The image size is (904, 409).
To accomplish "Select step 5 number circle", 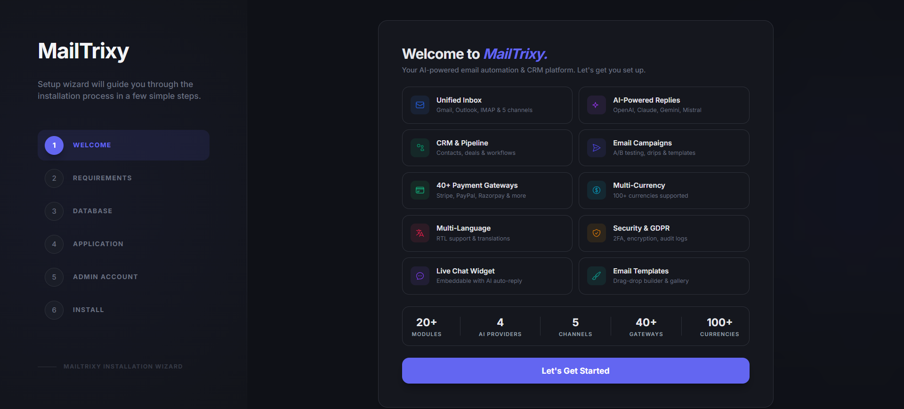I will (x=54, y=277).
